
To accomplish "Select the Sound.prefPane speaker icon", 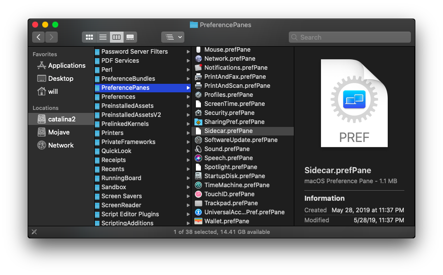I will (198, 149).
